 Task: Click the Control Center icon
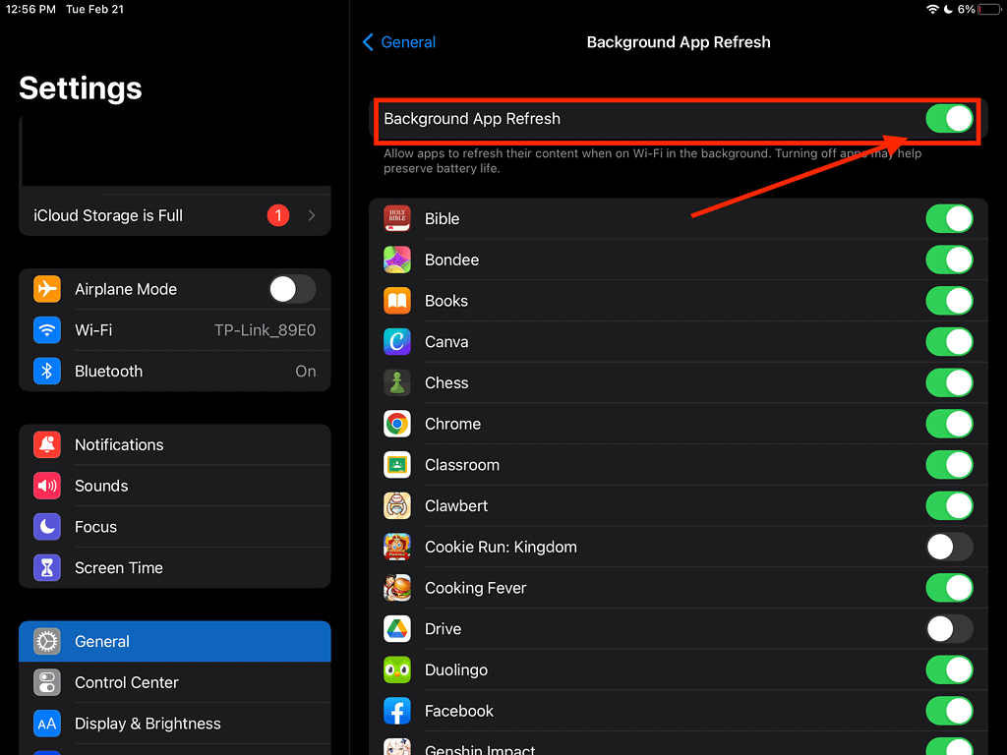click(x=47, y=682)
